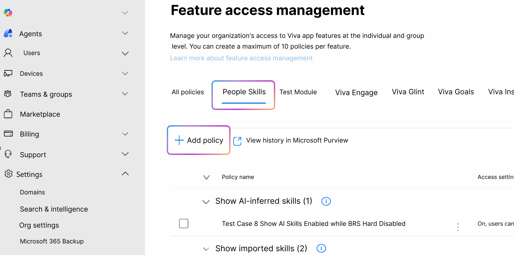514x255 pixels.
Task: Click the Copilot logo icon in sidebar
Action: point(8,13)
